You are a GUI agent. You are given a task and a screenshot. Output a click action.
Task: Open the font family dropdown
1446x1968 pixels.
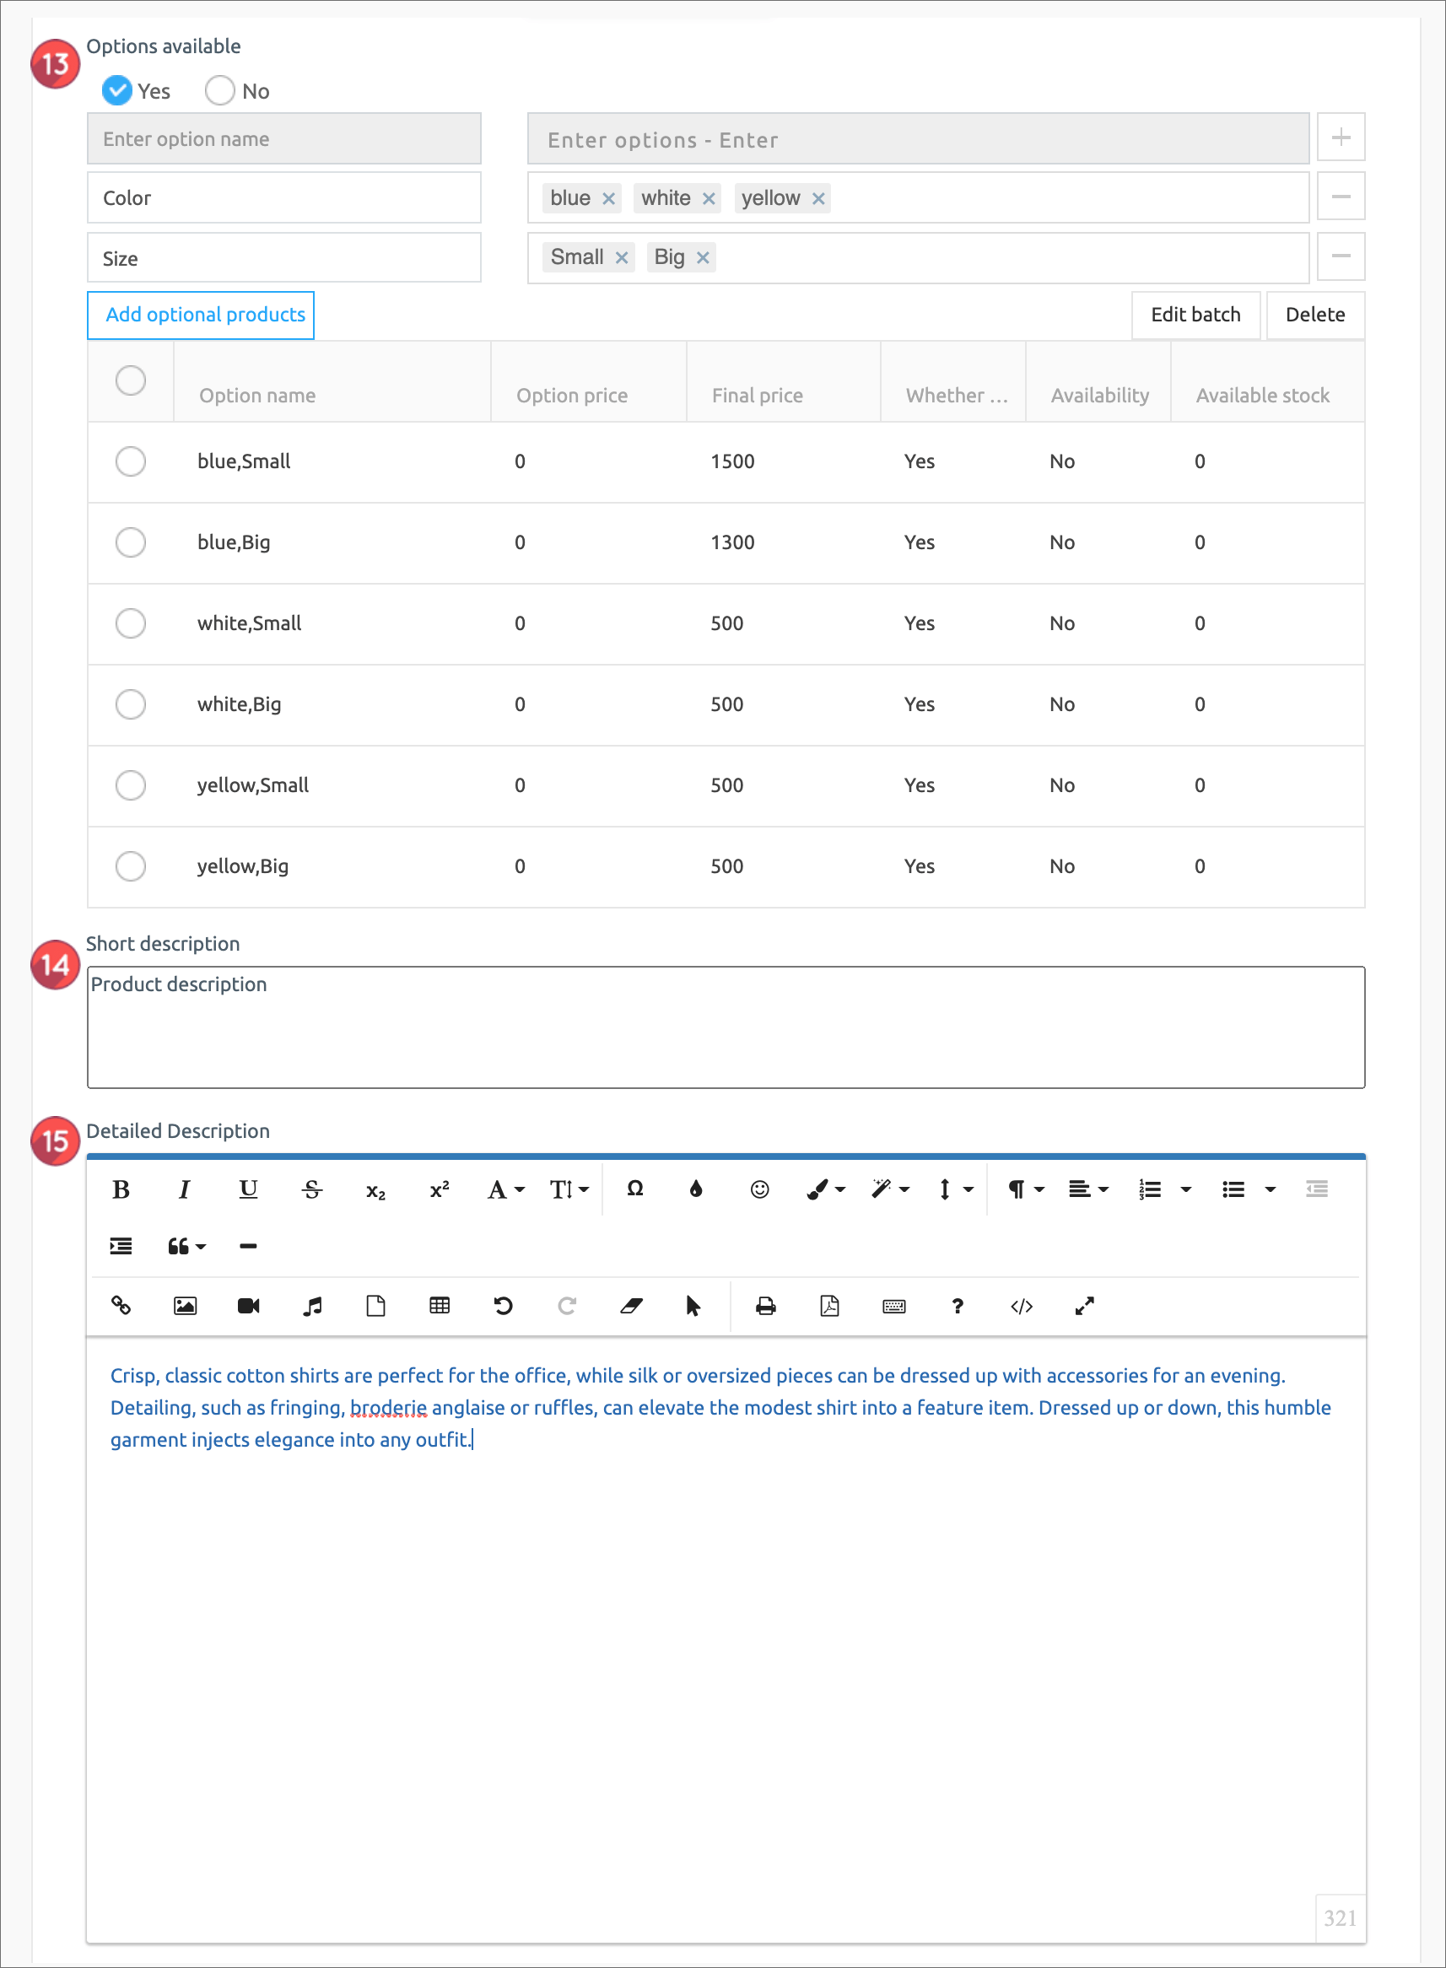point(505,1189)
